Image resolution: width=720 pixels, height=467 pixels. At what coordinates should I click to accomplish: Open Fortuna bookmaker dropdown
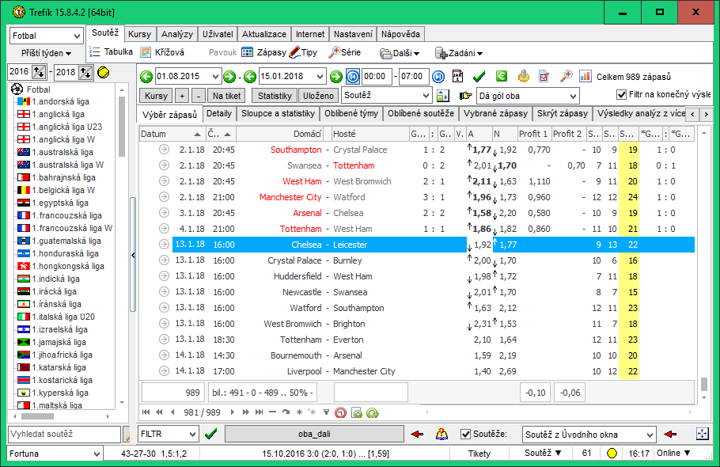[x=55, y=454]
